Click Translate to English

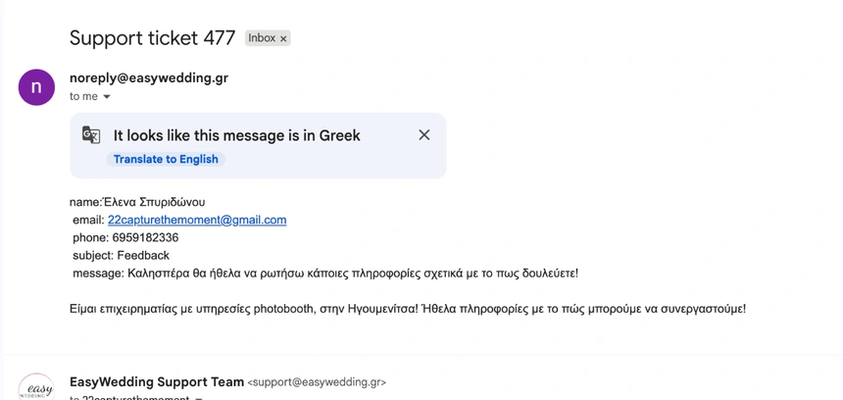pos(166,159)
